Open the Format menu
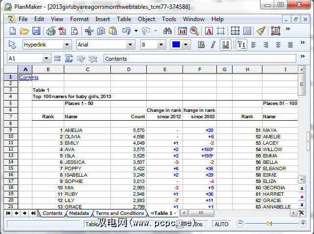314x234 pixels. [x=79, y=19]
